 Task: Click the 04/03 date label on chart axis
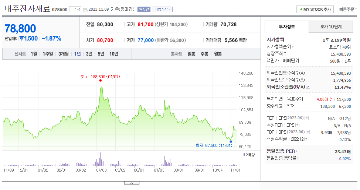point(101,170)
